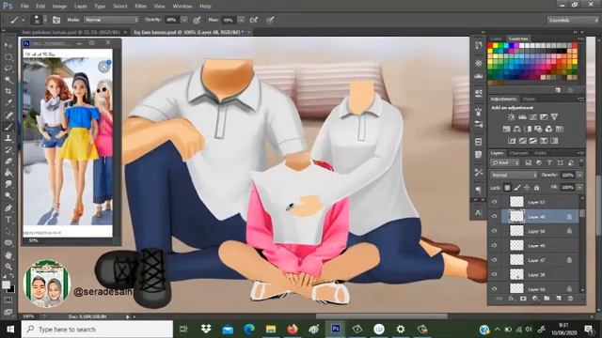Open the layer Opacity arrow

[579, 175]
